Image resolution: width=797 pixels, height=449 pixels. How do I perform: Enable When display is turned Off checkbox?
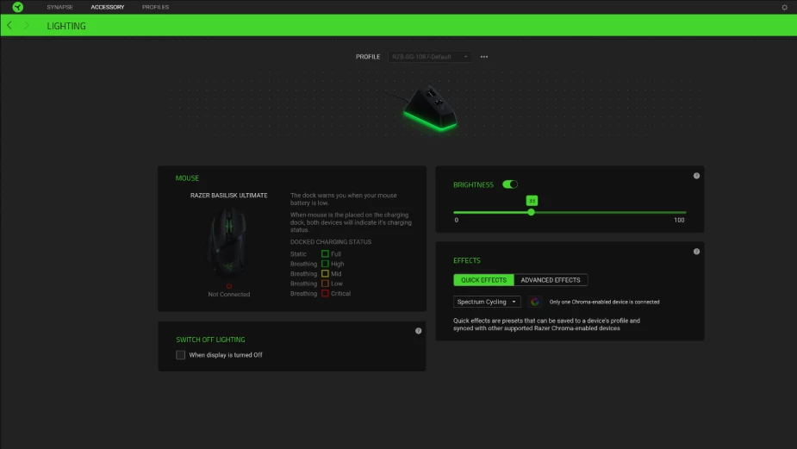tap(180, 355)
